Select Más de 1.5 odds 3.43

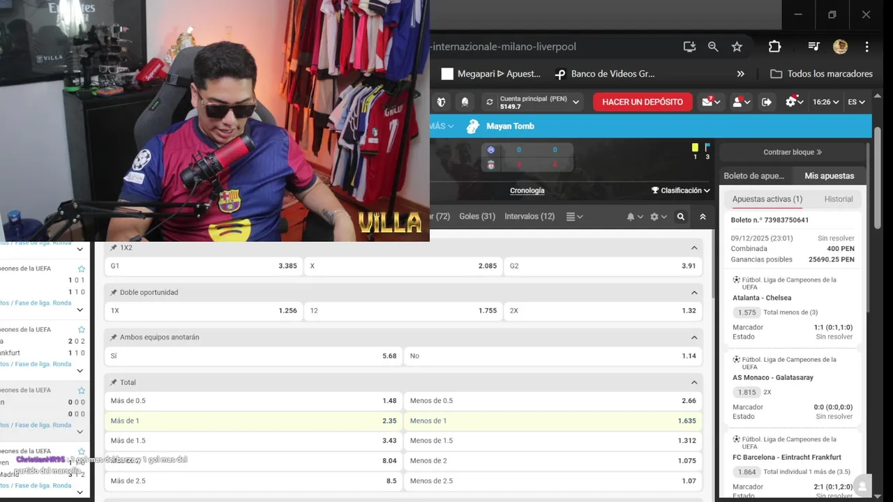[x=253, y=441]
